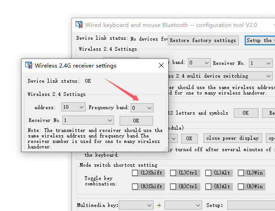The image size is (275, 211).
Task: Click the receiver settings dialog title icon
Action: click(x=29, y=65)
